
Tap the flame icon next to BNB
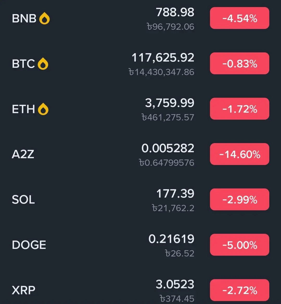point(44,18)
